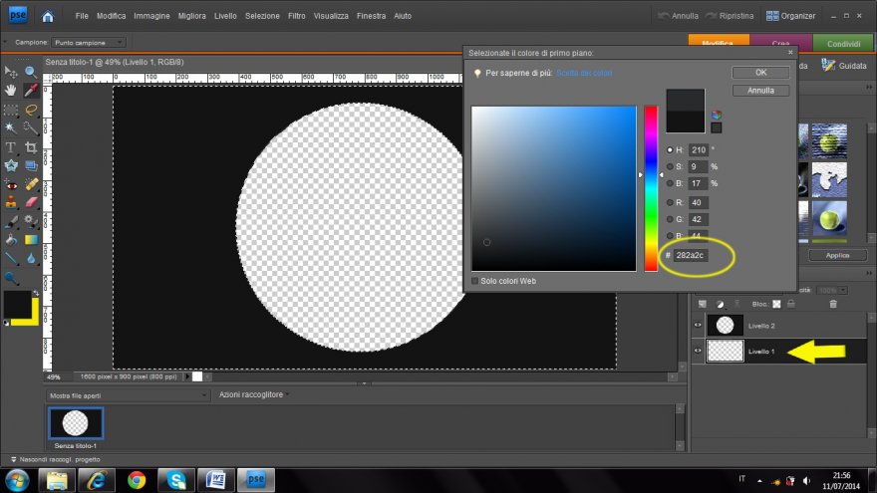Select the Horizontal Type tool

pos(11,147)
